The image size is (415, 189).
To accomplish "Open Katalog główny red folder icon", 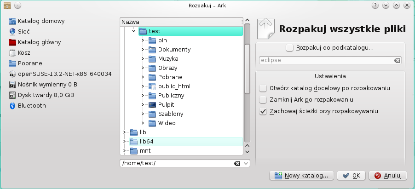I will 12,42.
